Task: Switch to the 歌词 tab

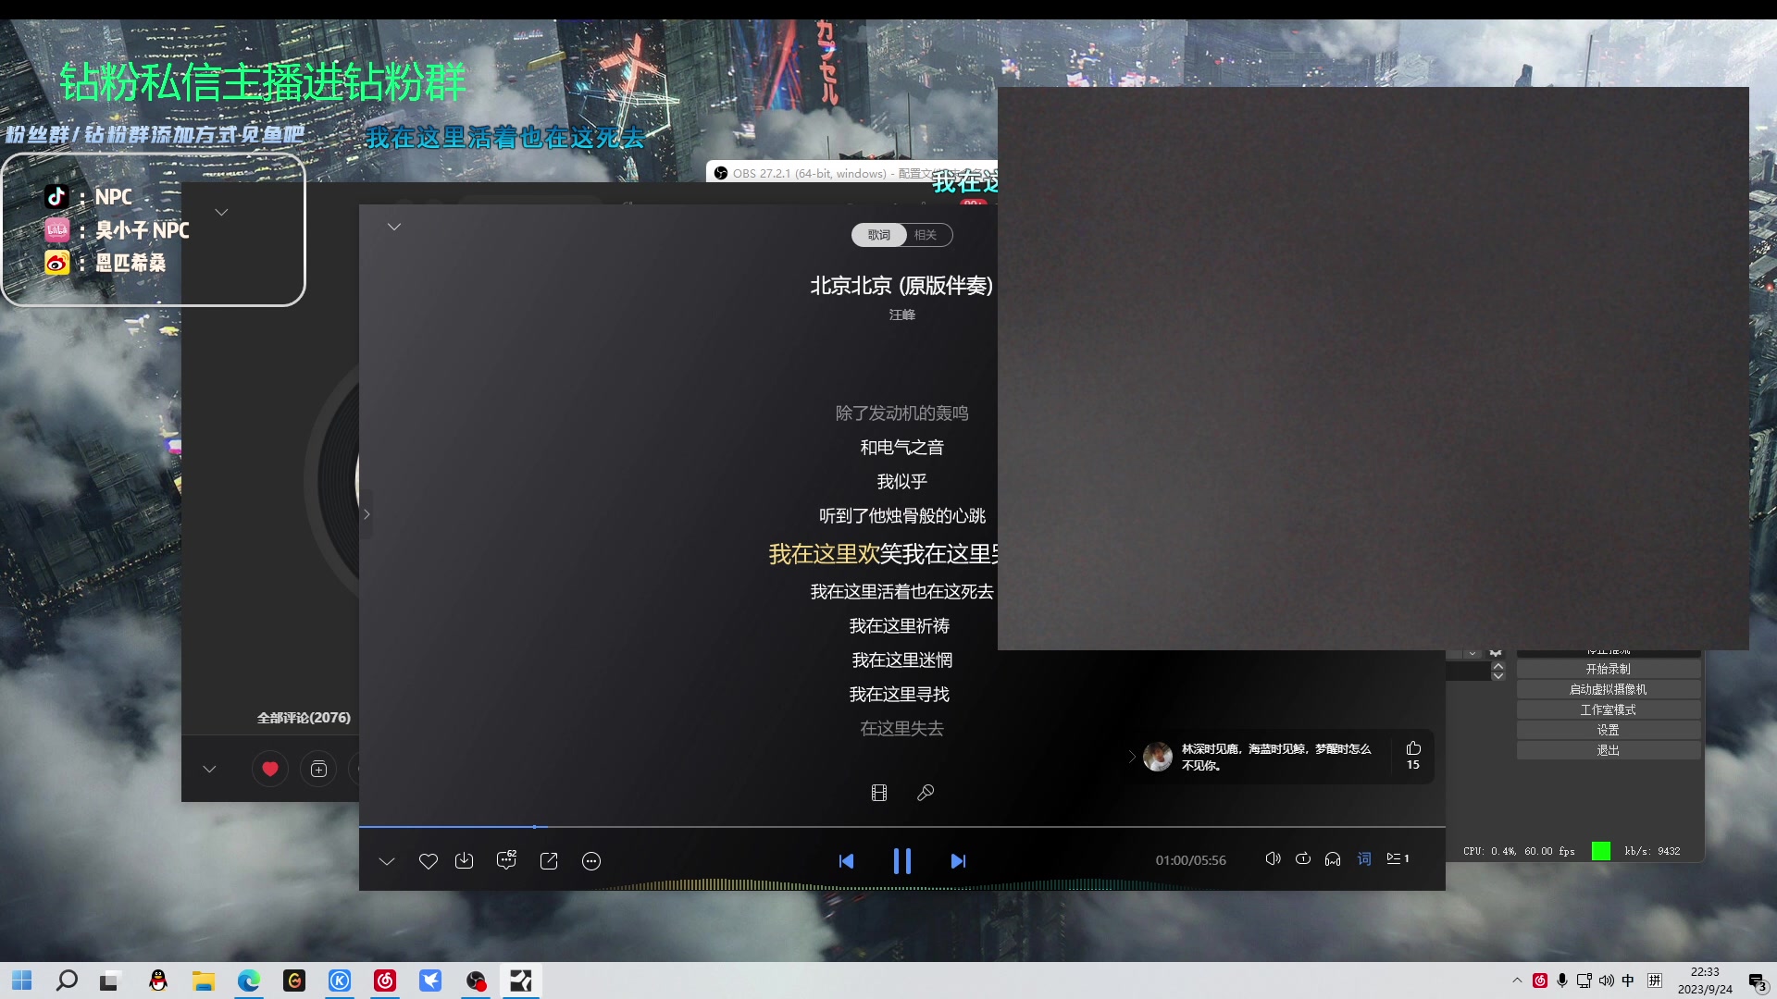Action: click(x=878, y=235)
